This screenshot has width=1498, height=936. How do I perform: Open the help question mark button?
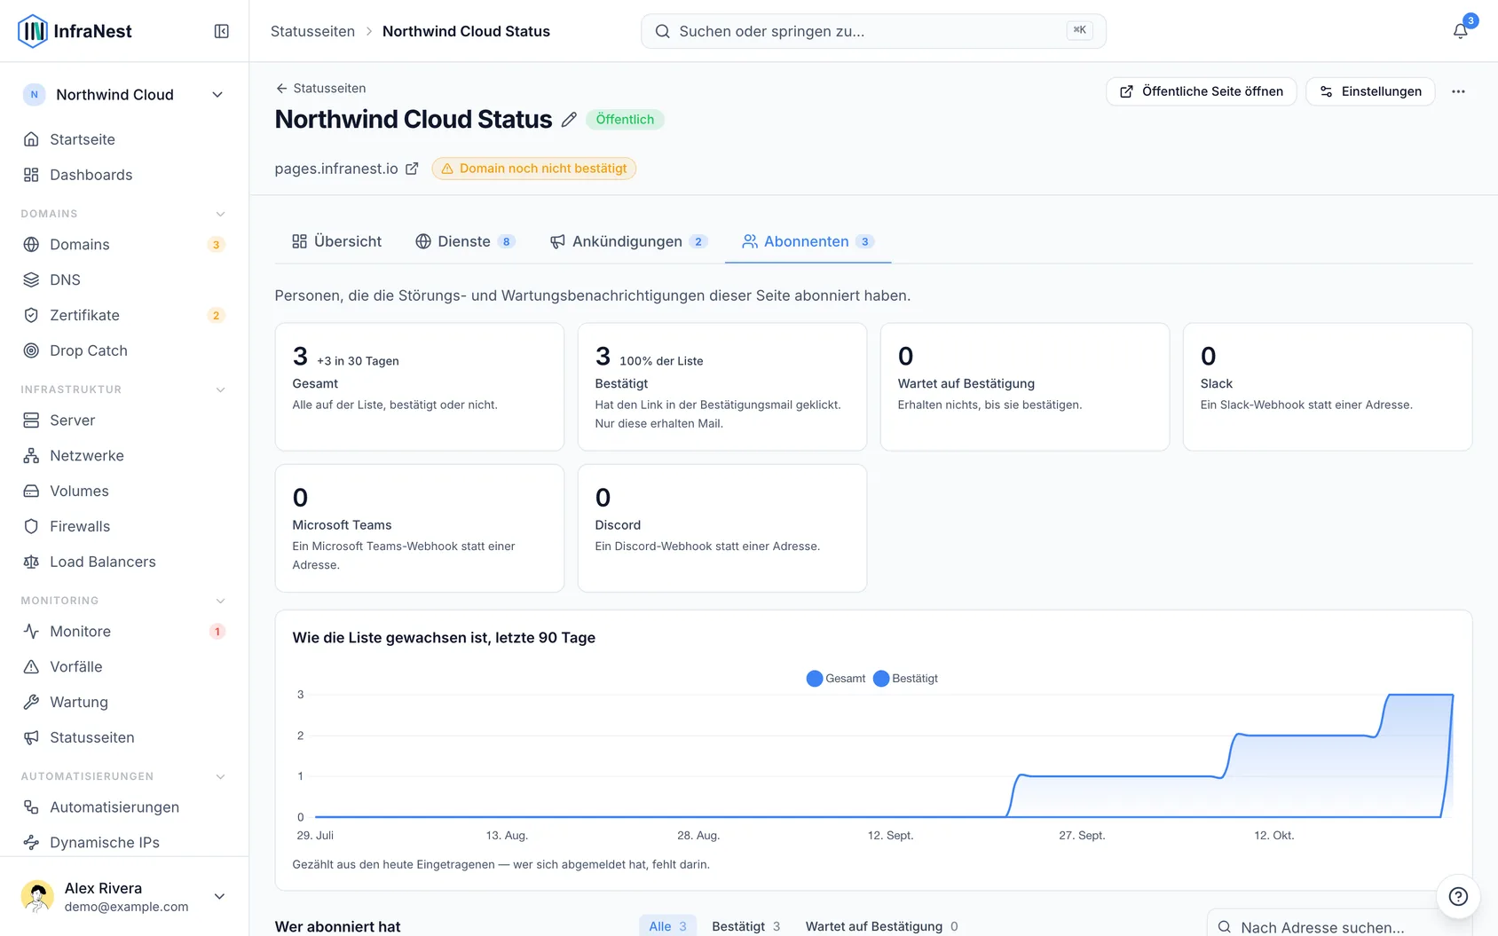[1458, 896]
